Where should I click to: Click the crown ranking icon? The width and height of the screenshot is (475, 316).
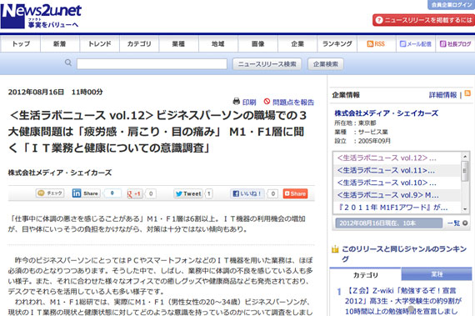pos(335,249)
